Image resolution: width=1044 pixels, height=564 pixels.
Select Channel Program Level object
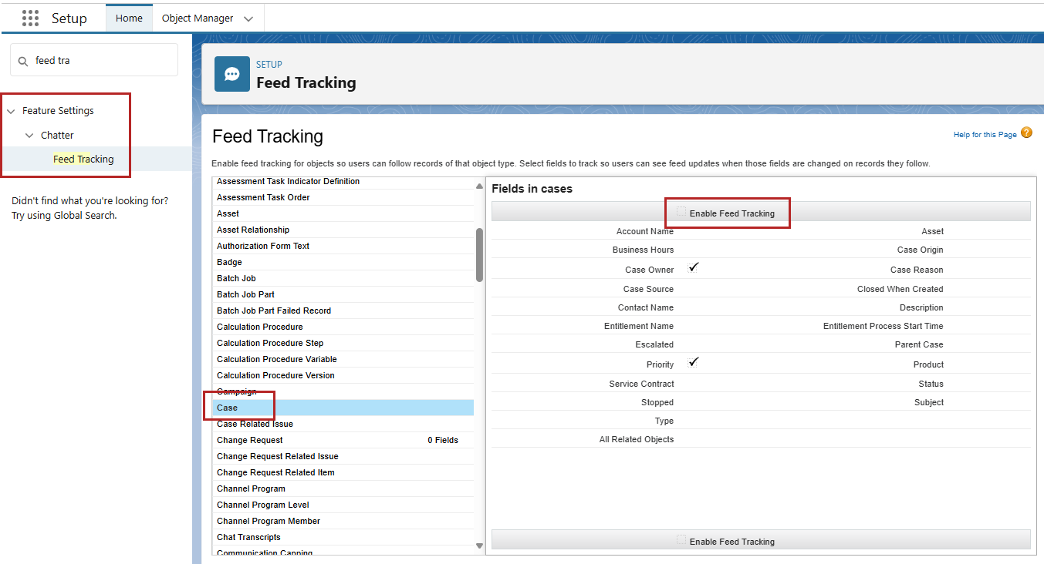[343, 505]
